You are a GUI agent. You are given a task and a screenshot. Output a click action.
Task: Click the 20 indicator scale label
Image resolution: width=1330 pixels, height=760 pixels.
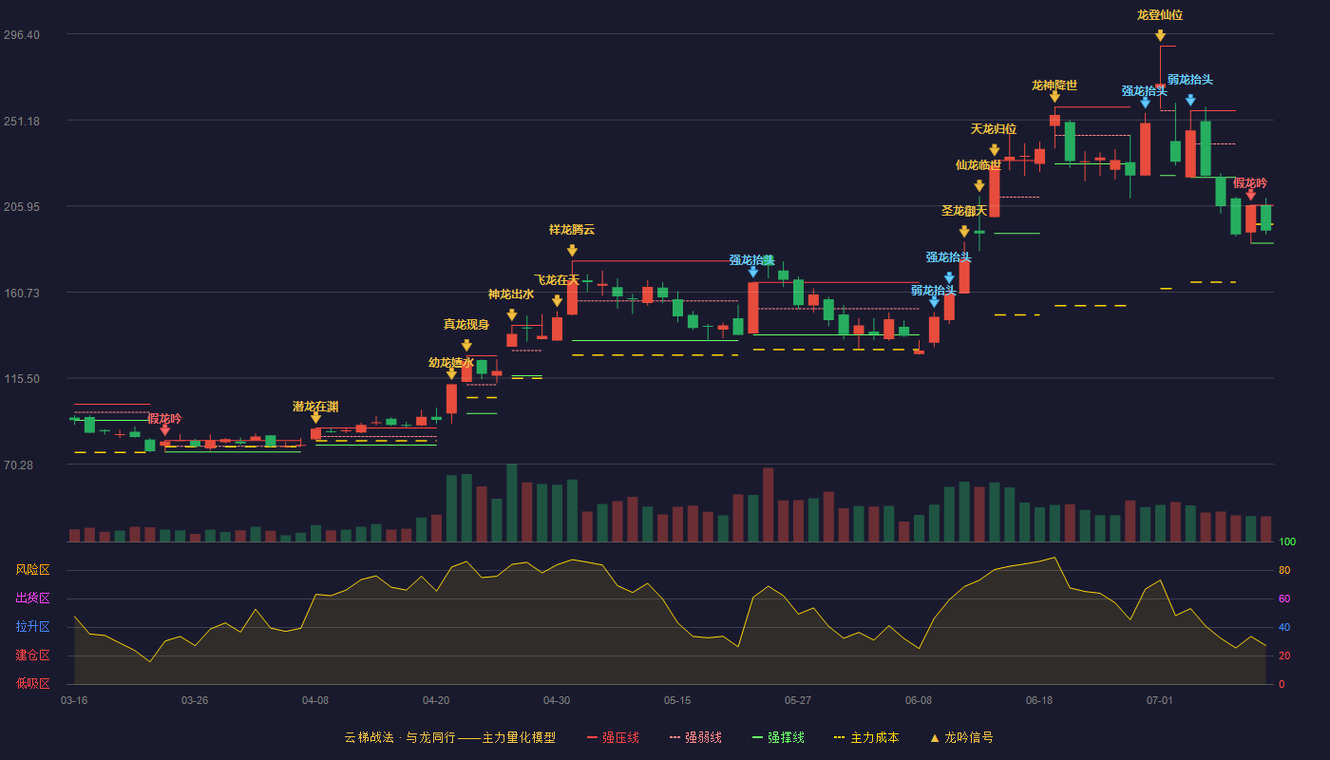coord(1284,655)
